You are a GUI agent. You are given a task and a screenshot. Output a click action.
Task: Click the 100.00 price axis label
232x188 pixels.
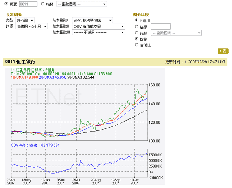point(154,141)
